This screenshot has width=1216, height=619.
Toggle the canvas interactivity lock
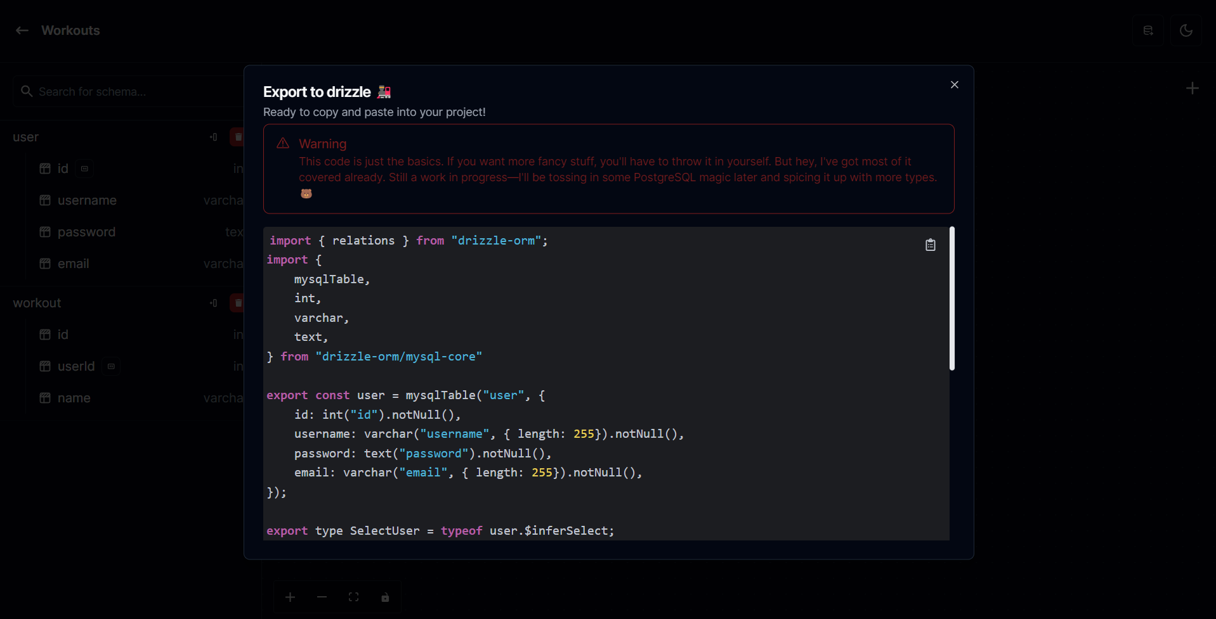point(385,597)
